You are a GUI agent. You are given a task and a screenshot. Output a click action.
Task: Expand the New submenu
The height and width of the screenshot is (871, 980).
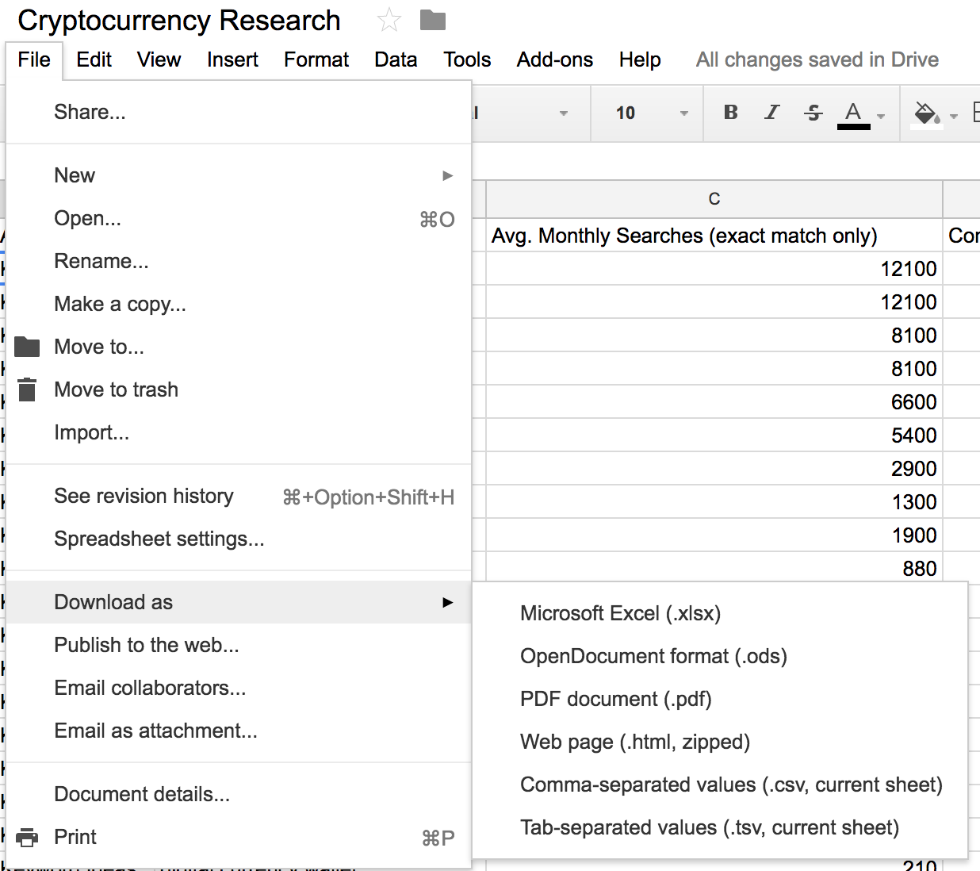448,175
